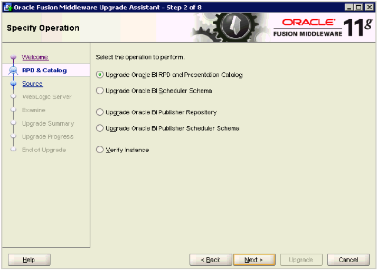Click the Upgrade Summary step bullet

click(x=14, y=123)
